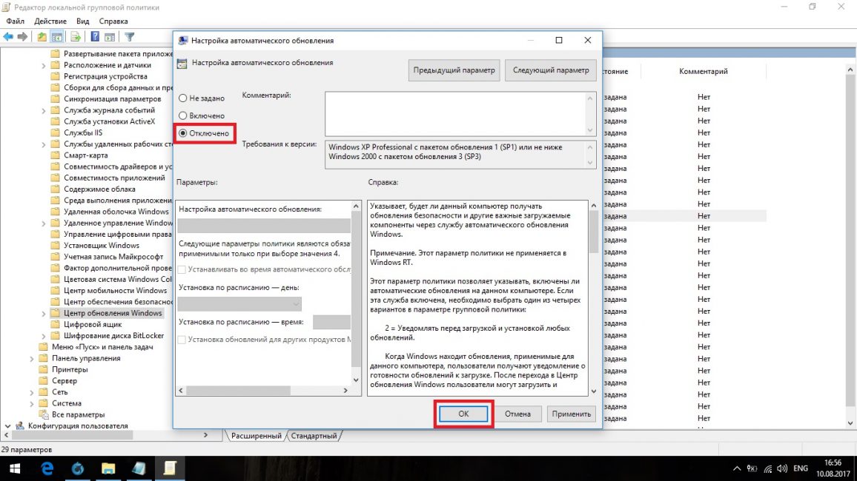Select the Отключено radio button
Viewport: 857px width, 481px height.
182,133
